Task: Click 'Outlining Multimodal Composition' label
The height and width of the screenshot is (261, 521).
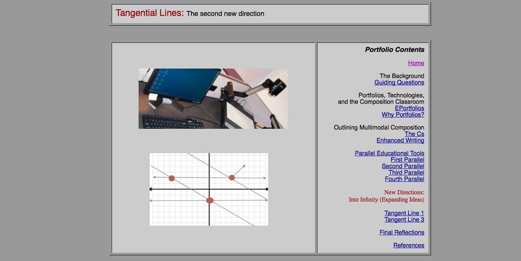Action: tap(379, 128)
